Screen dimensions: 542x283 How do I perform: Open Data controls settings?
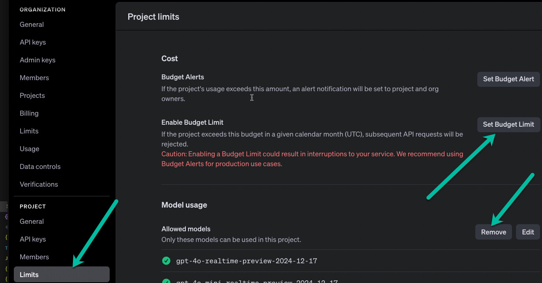tap(40, 166)
